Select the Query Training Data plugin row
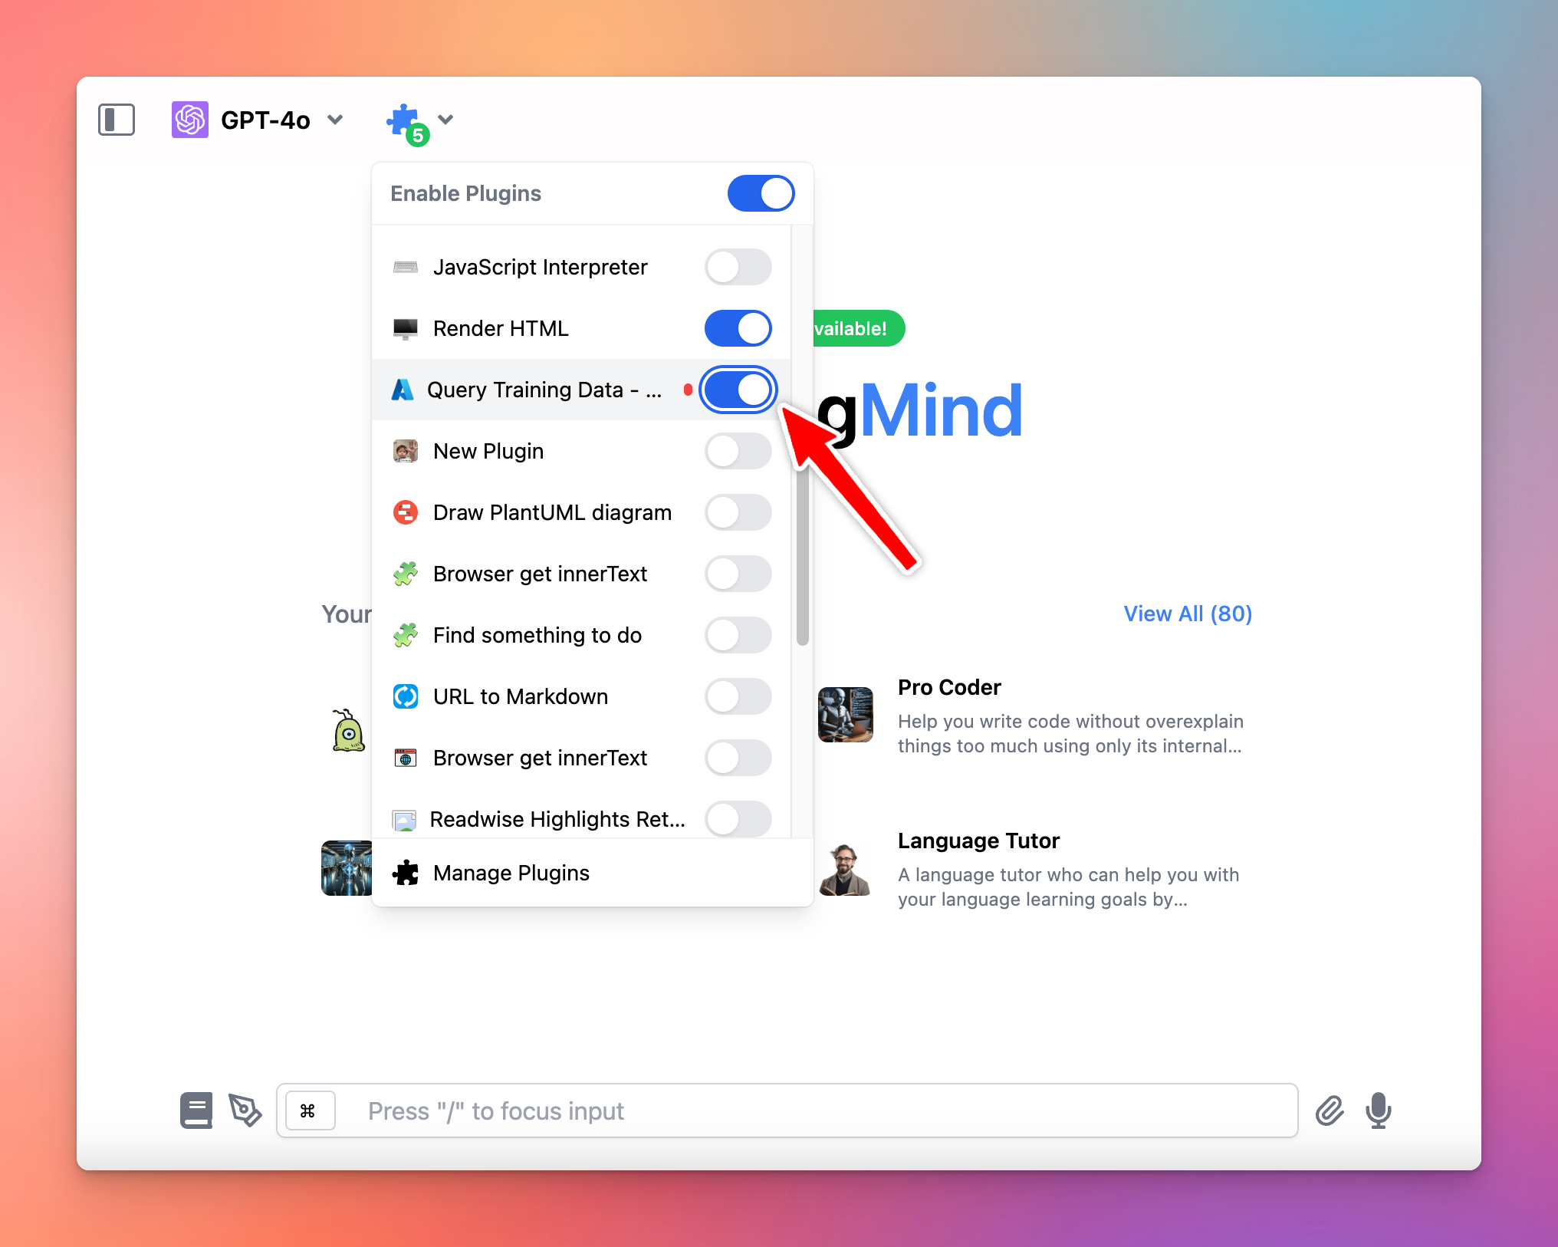Screen dimensions: 1558x1247 581,390
